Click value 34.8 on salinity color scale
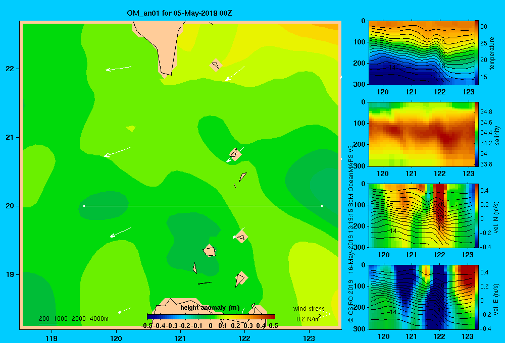Screen dimensions: 505x343 pos(486,112)
